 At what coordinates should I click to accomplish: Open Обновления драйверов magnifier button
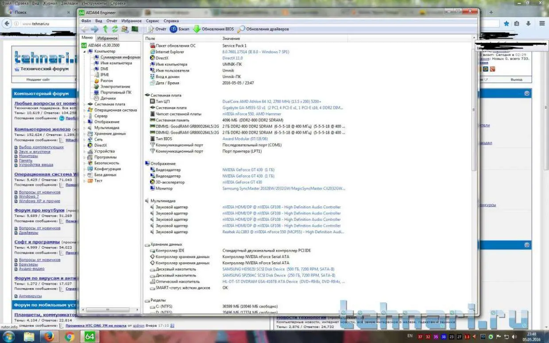tap(241, 29)
